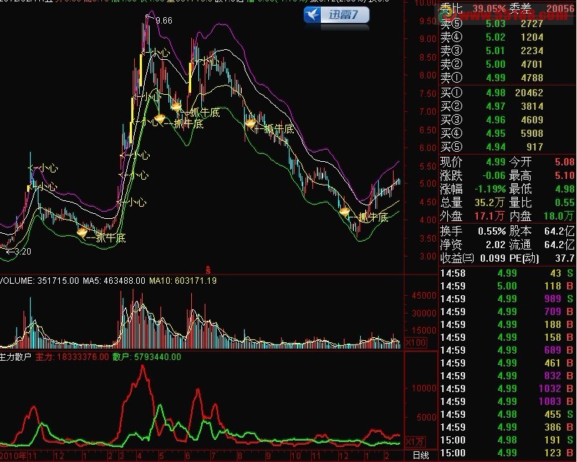Click the X1万 scale box in the indicator panel
This screenshot has height=462, width=577.
415,442
